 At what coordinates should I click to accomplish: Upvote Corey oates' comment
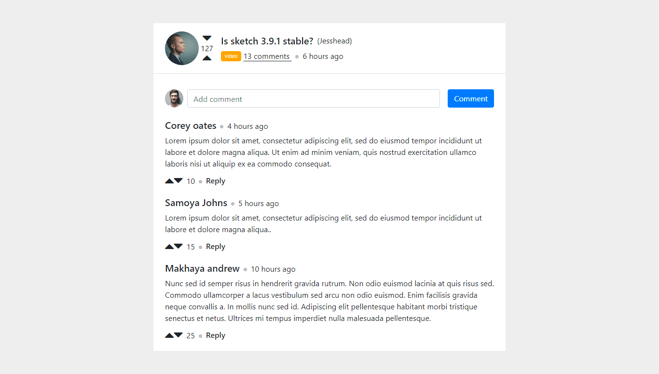click(168, 180)
